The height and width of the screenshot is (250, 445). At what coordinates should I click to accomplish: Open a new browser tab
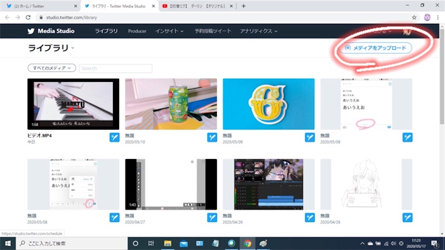click(243, 6)
